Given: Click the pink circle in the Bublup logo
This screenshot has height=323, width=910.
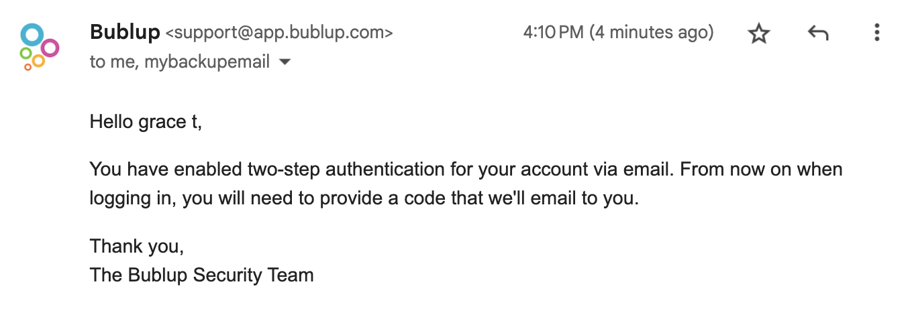Looking at the screenshot, I should click(x=50, y=48).
